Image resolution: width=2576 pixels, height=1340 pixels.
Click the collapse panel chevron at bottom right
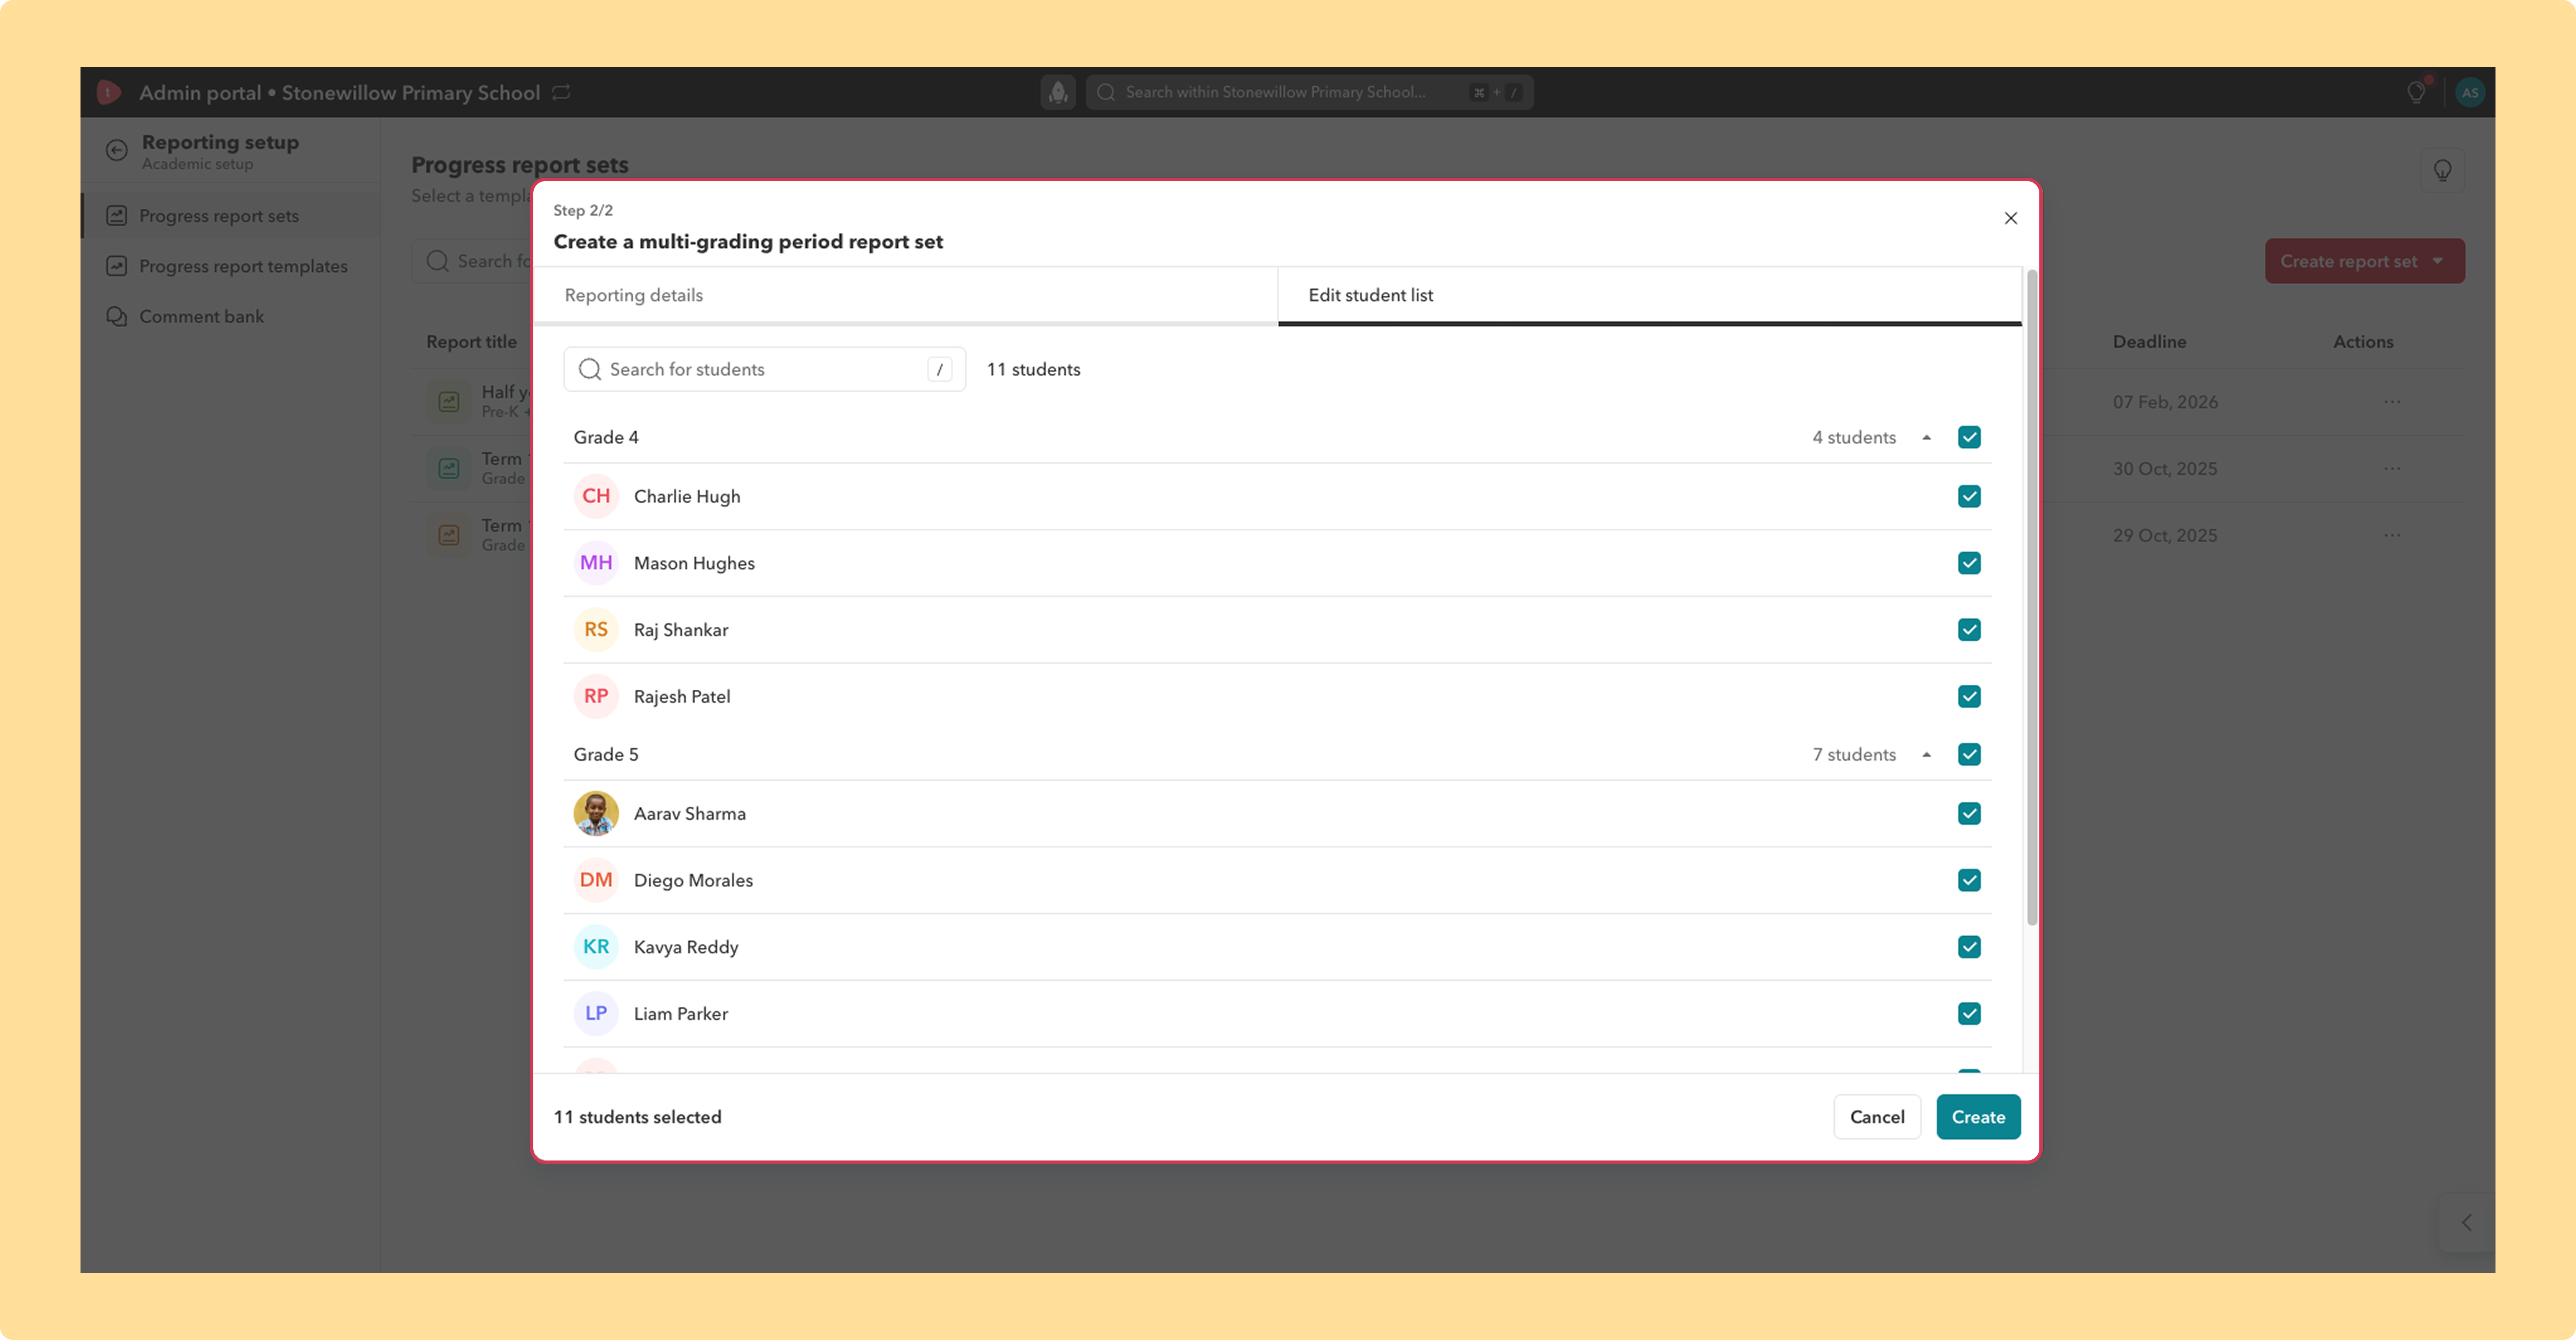point(2466,1223)
